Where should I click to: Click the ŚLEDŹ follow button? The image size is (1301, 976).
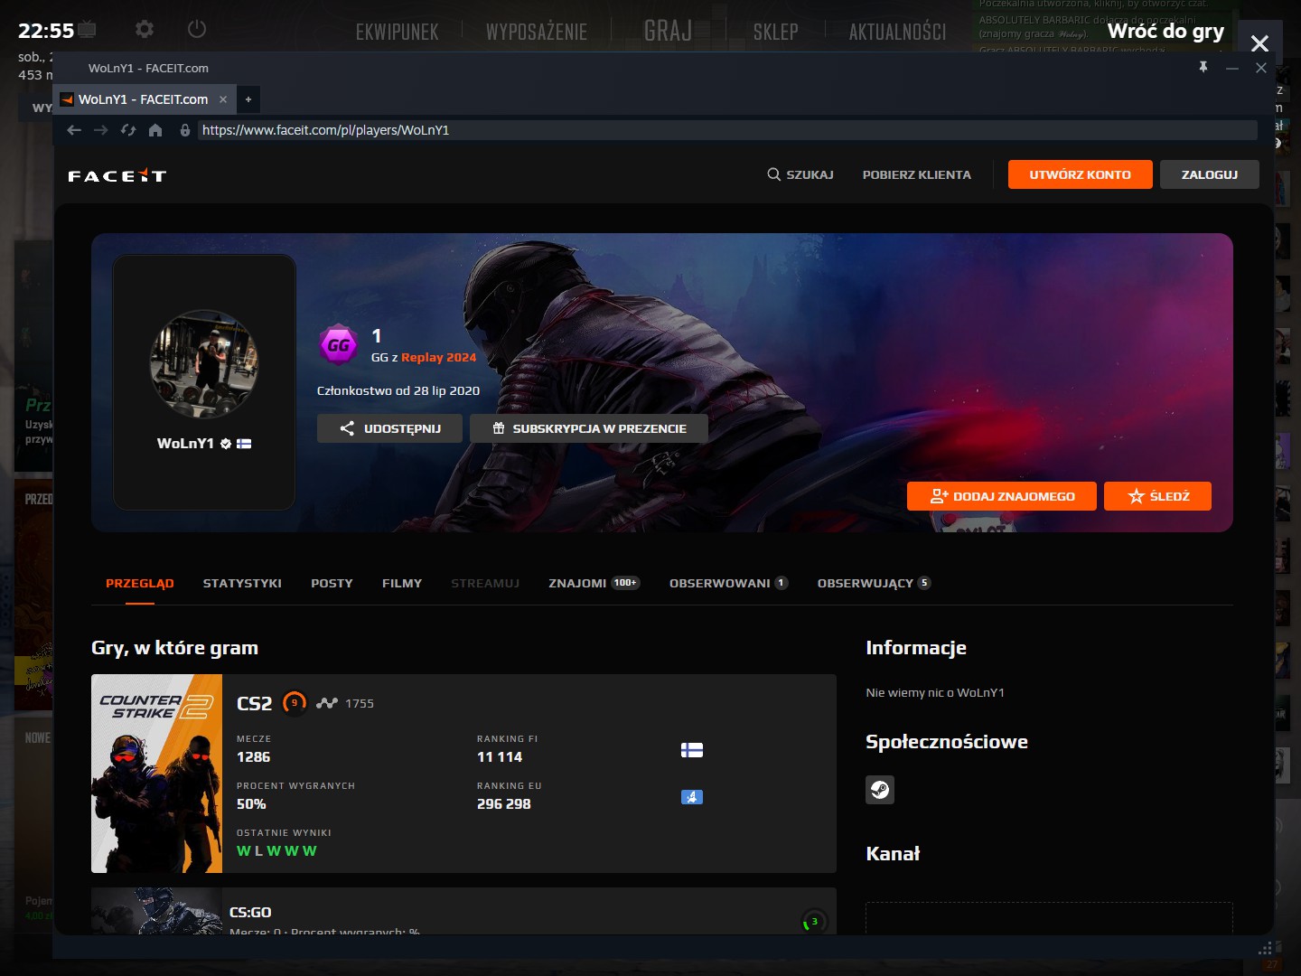tap(1157, 496)
